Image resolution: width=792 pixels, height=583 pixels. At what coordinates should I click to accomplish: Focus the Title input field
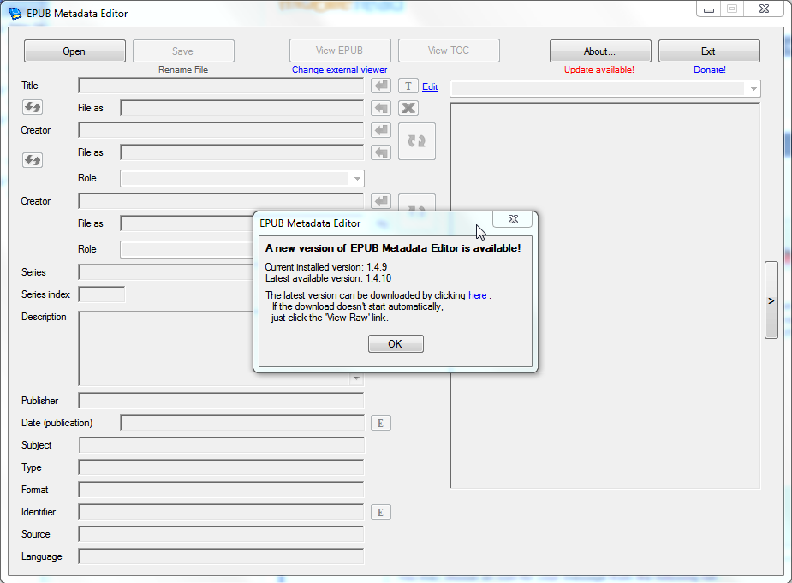tap(221, 86)
